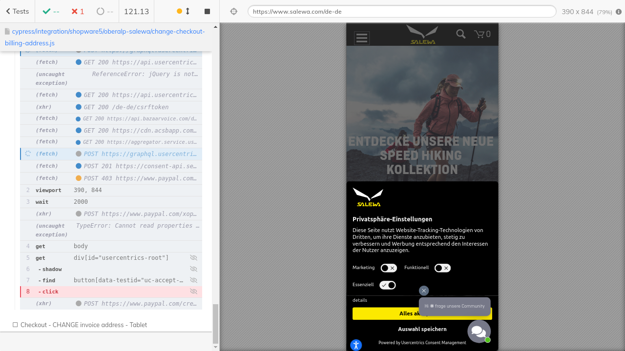Close the community chat popup

(x=424, y=291)
